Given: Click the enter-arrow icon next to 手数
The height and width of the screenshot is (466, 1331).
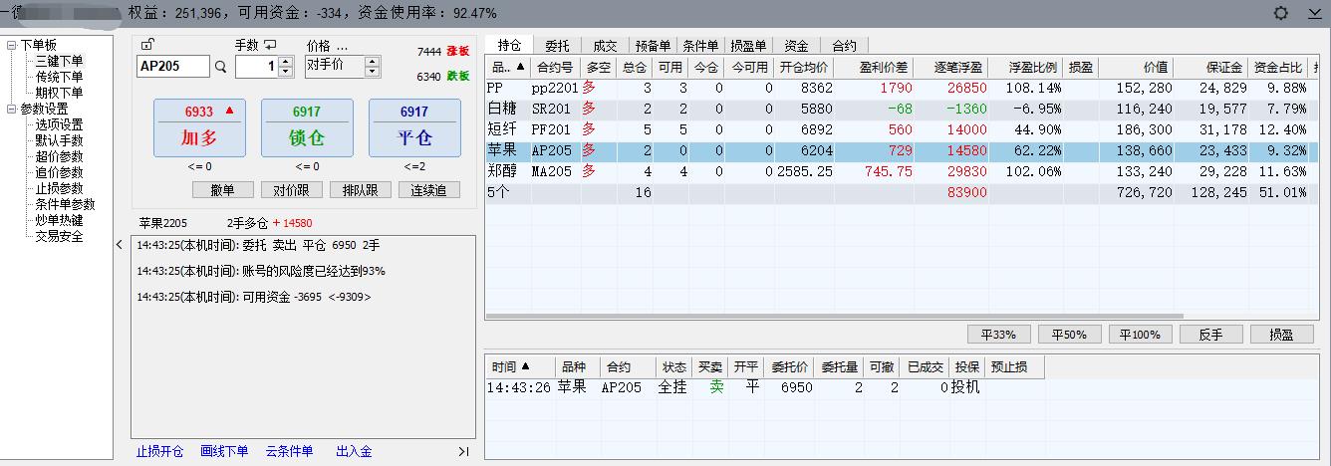Looking at the screenshot, I should coord(270,45).
